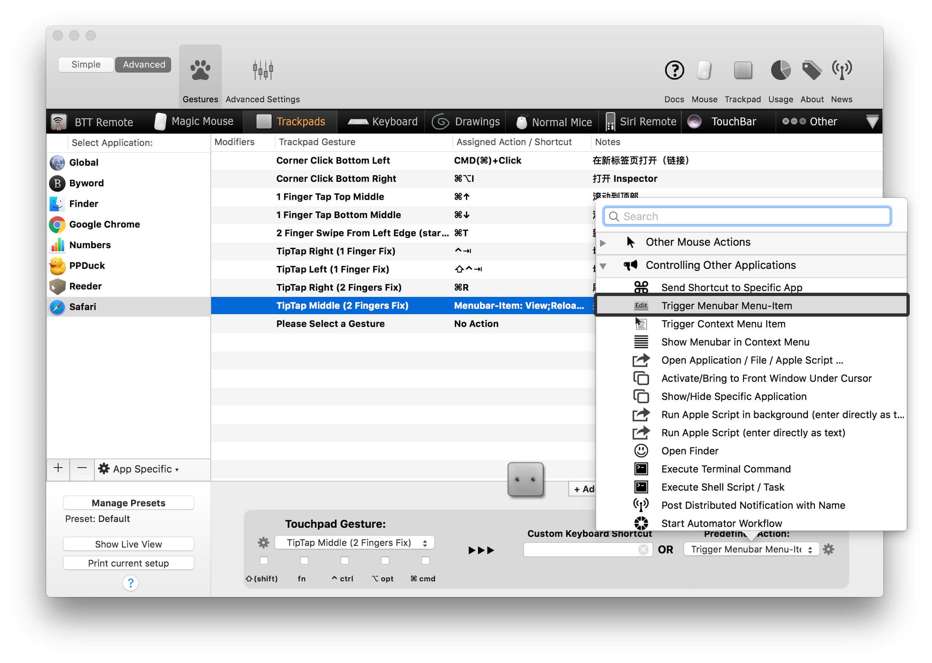This screenshot has width=932, height=663.
Task: Click the About tag icon
Action: pyautogui.click(x=811, y=71)
